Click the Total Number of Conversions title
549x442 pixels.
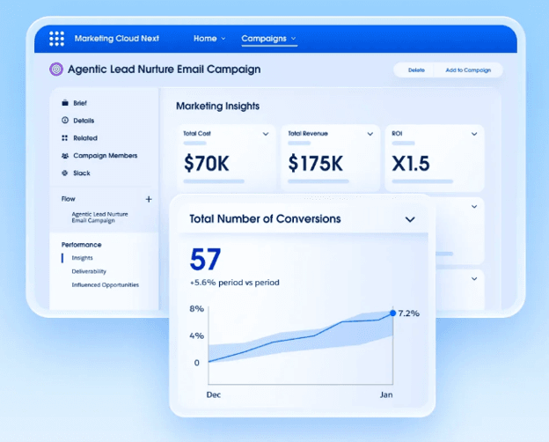coord(265,219)
